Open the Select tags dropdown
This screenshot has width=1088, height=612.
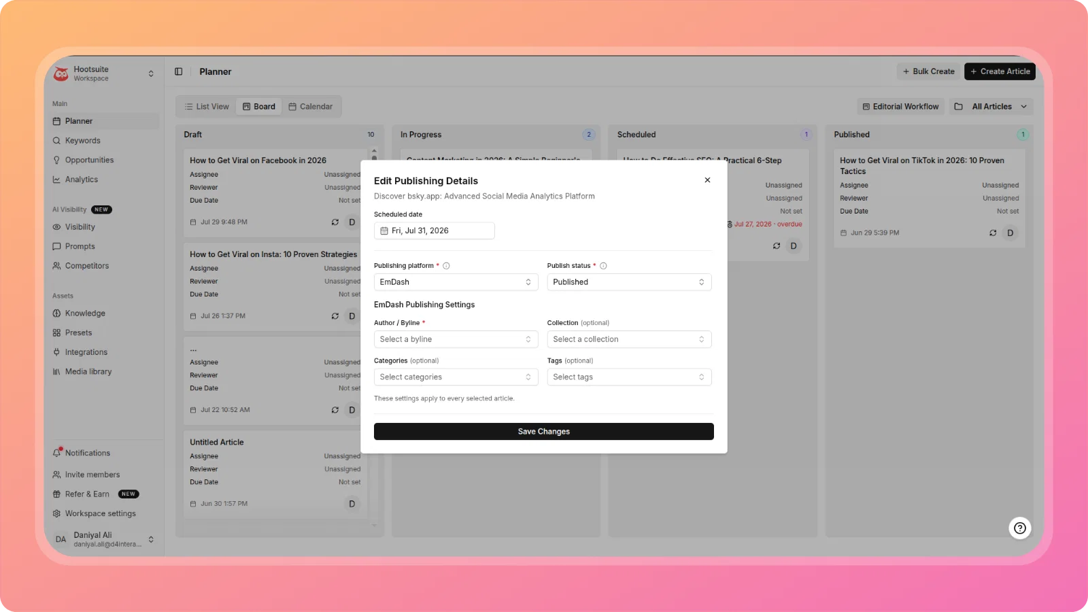coord(629,377)
